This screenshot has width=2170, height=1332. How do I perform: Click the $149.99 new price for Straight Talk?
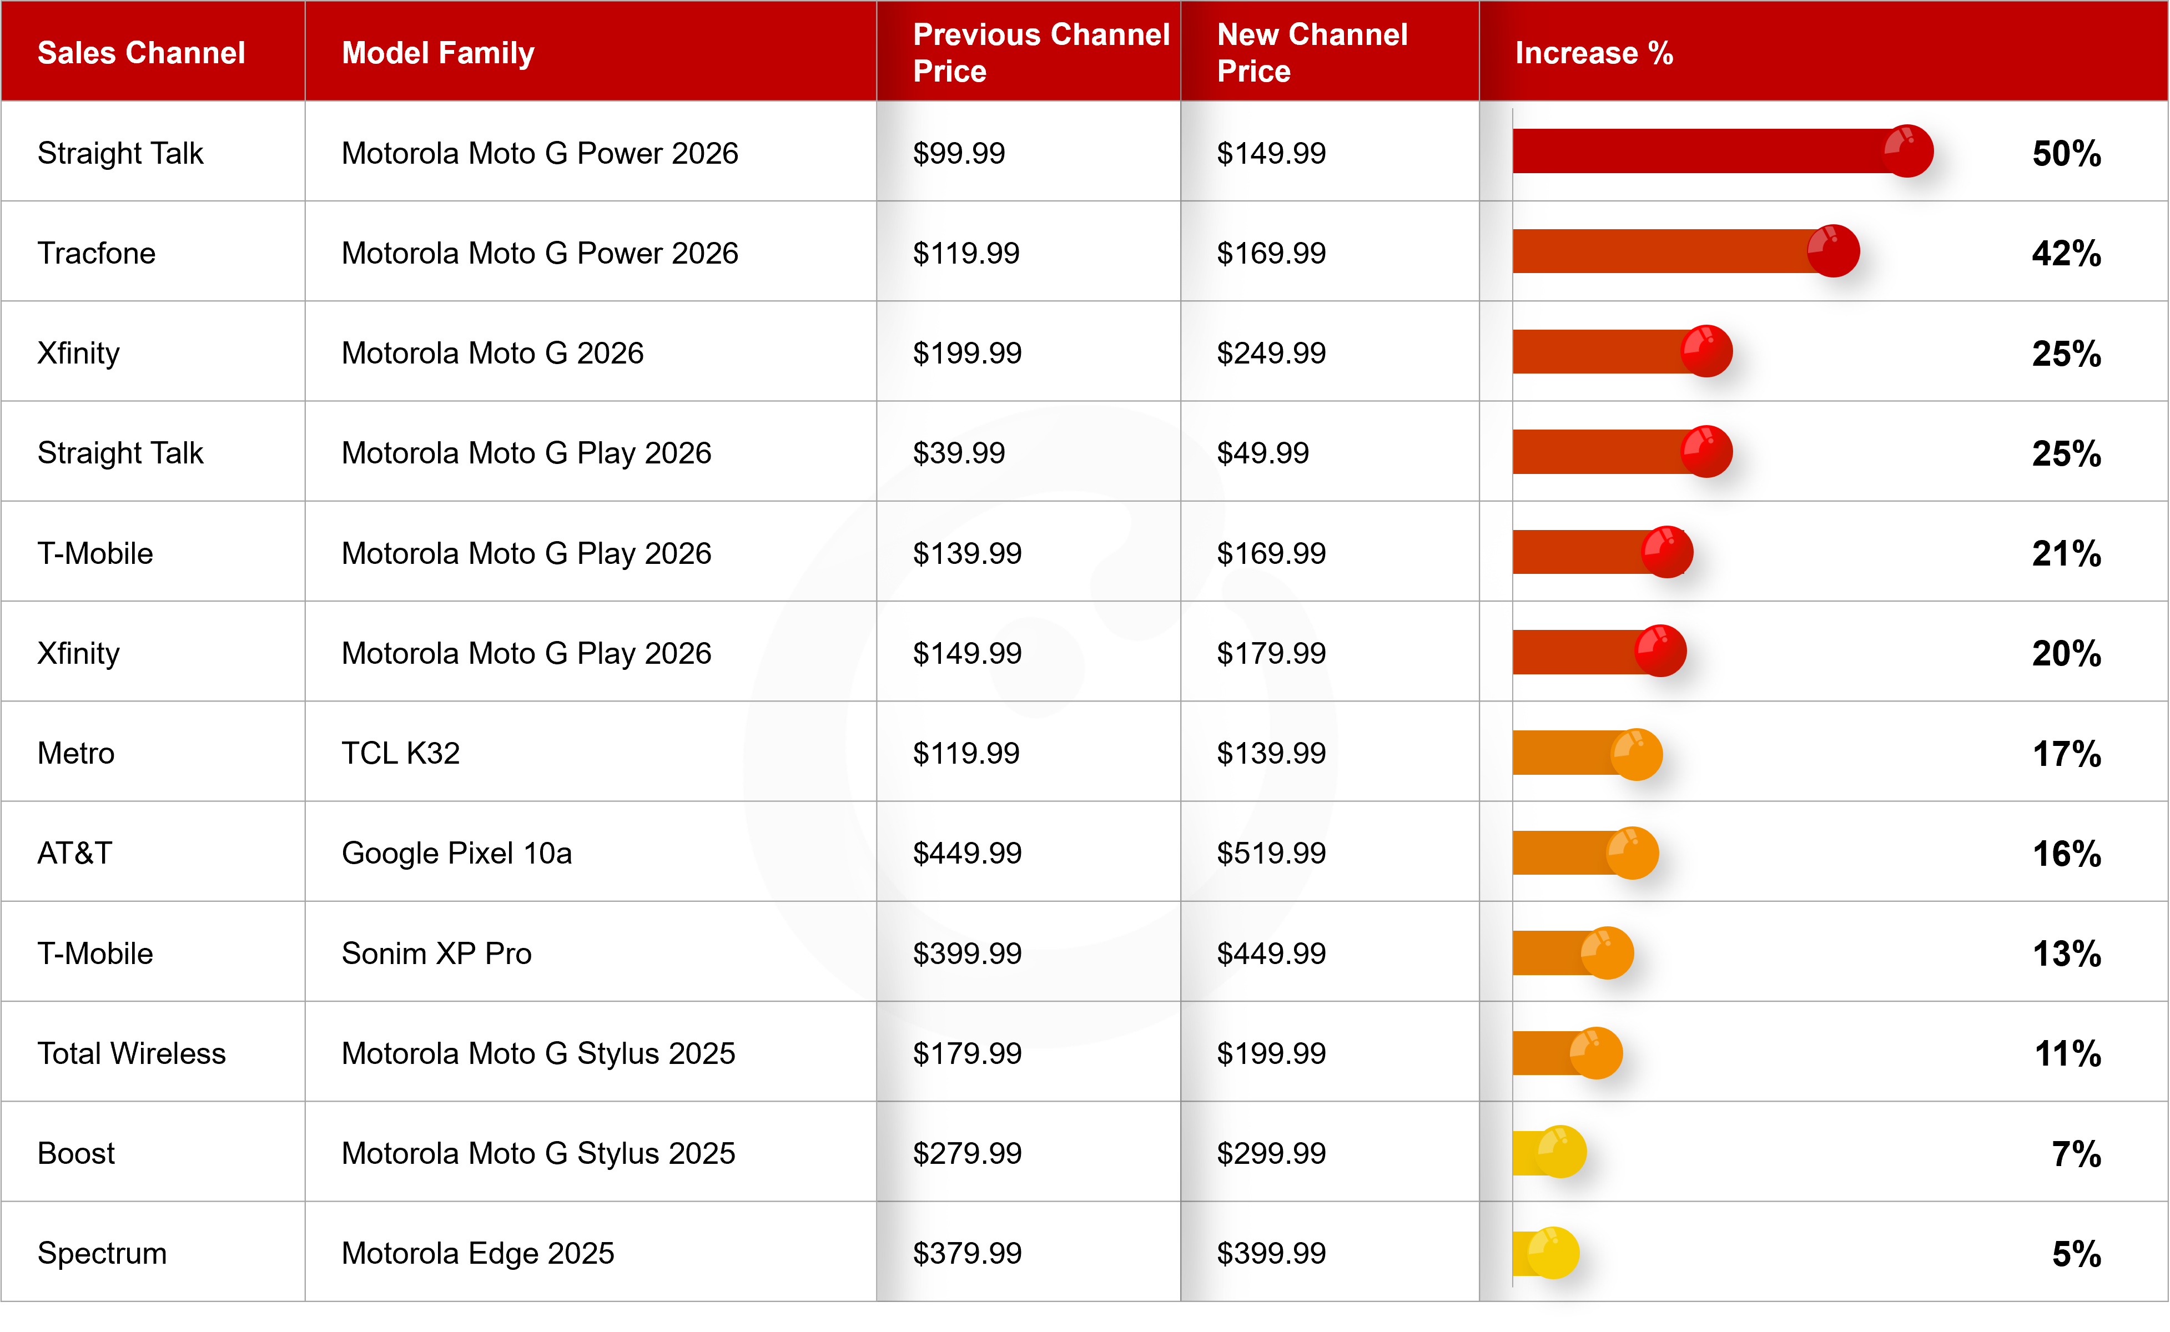coord(1271,153)
